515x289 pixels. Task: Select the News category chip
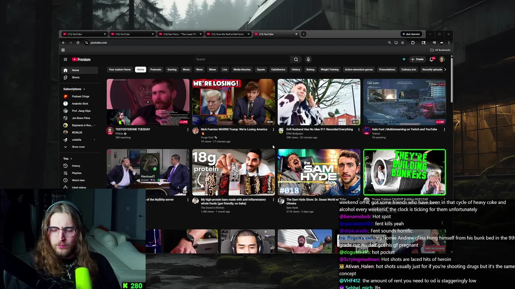point(200,69)
